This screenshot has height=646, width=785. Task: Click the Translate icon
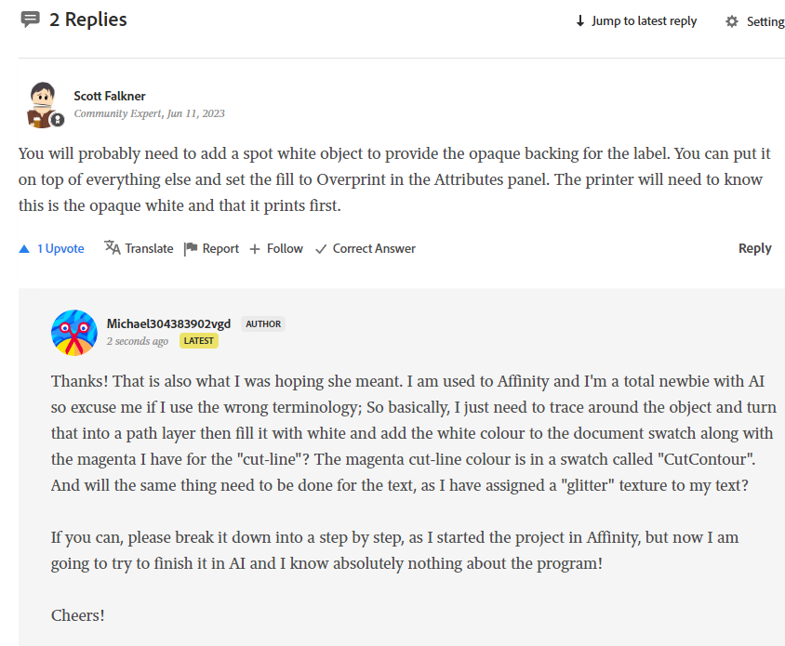point(113,248)
